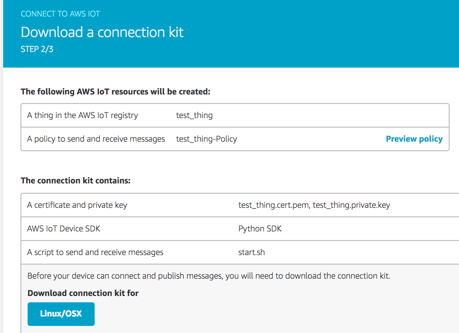Image resolution: width=459 pixels, height=333 pixels.
Task: Open the Preview policy link
Action: [x=414, y=139]
